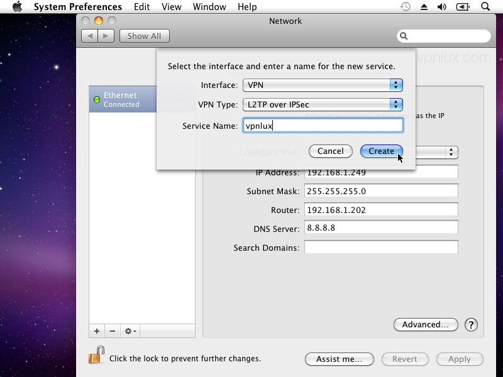Image resolution: width=503 pixels, height=377 pixels.
Task: Click the Subnet Mask field
Action: point(381,191)
